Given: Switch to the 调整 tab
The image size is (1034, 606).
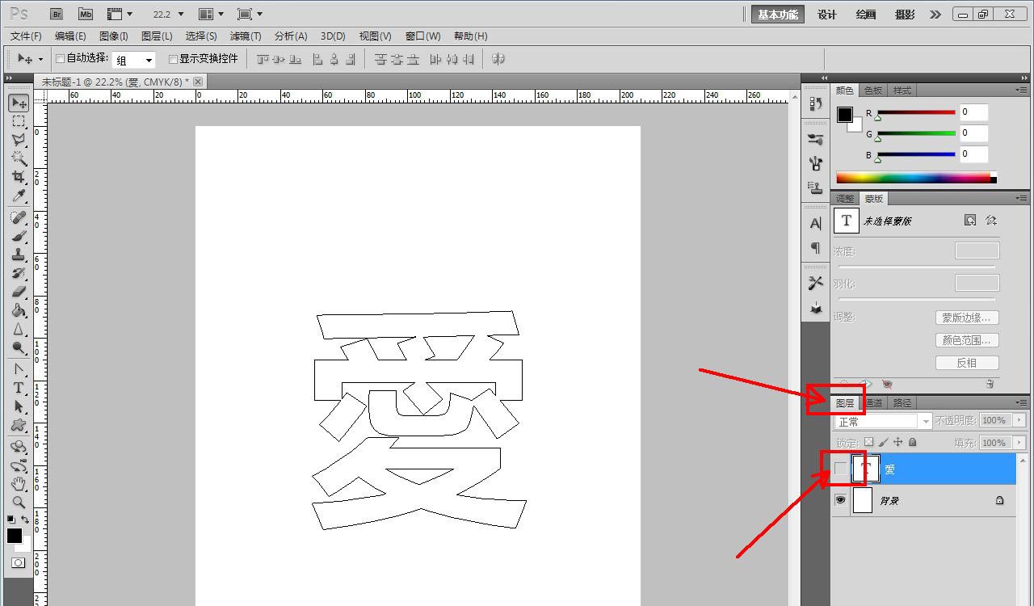Looking at the screenshot, I should tap(845, 199).
